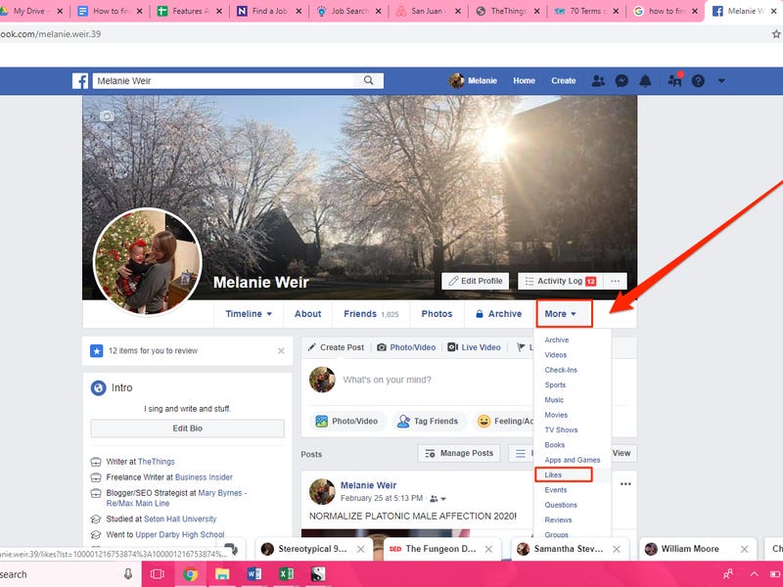Expand the account settings arrow in header
The width and height of the screenshot is (783, 587).
tap(721, 81)
